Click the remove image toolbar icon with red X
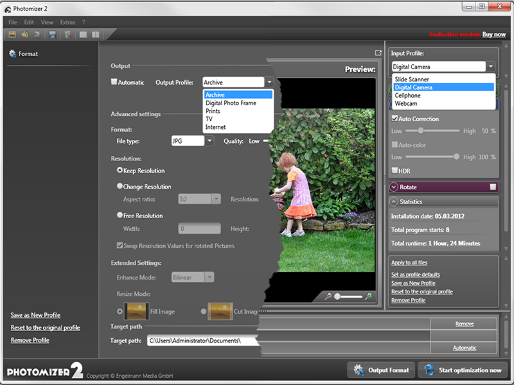The height and width of the screenshot is (385, 514). [x=67, y=35]
